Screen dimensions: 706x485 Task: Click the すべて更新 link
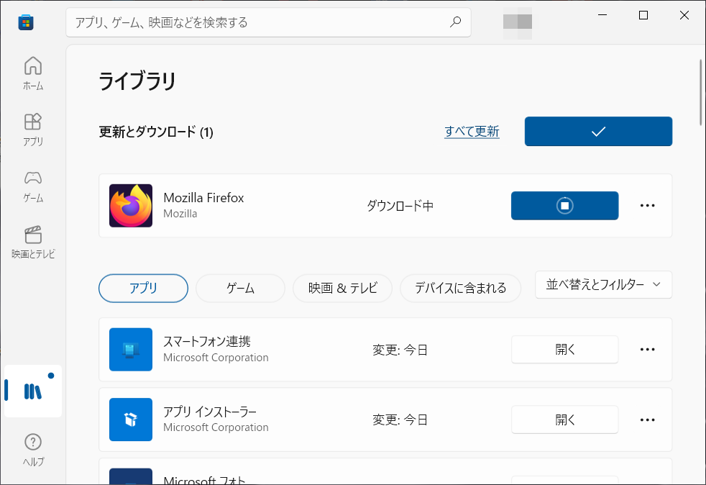[472, 131]
